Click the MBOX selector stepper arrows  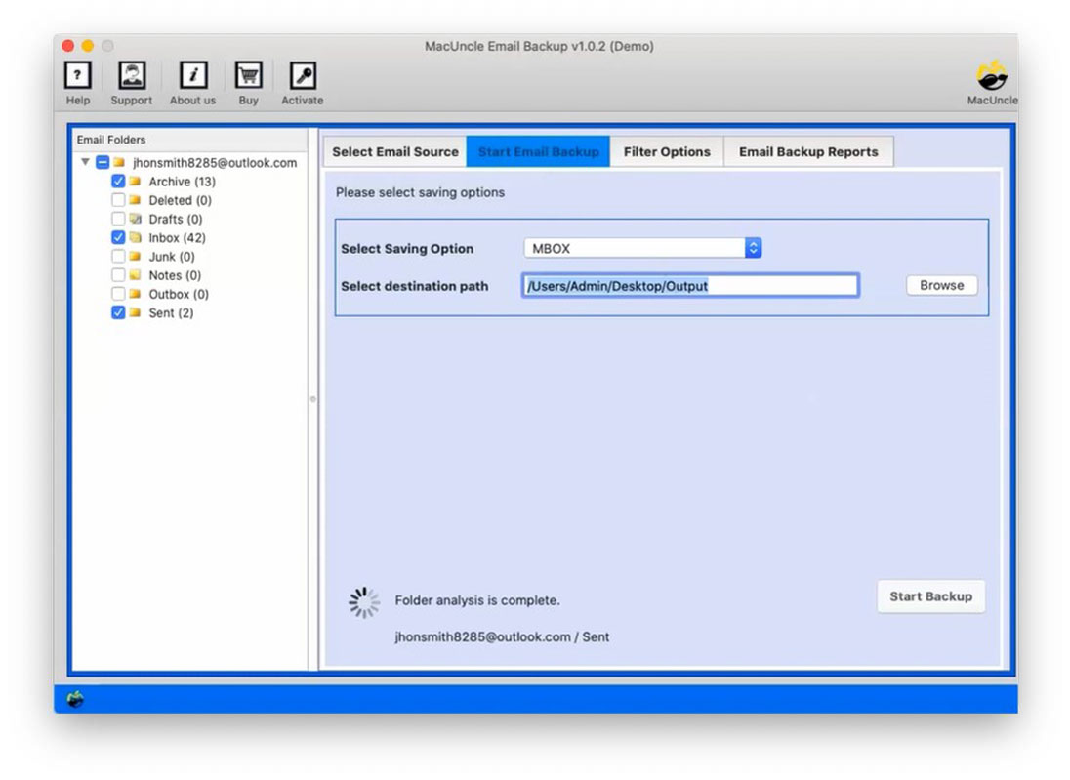pyautogui.click(x=753, y=247)
